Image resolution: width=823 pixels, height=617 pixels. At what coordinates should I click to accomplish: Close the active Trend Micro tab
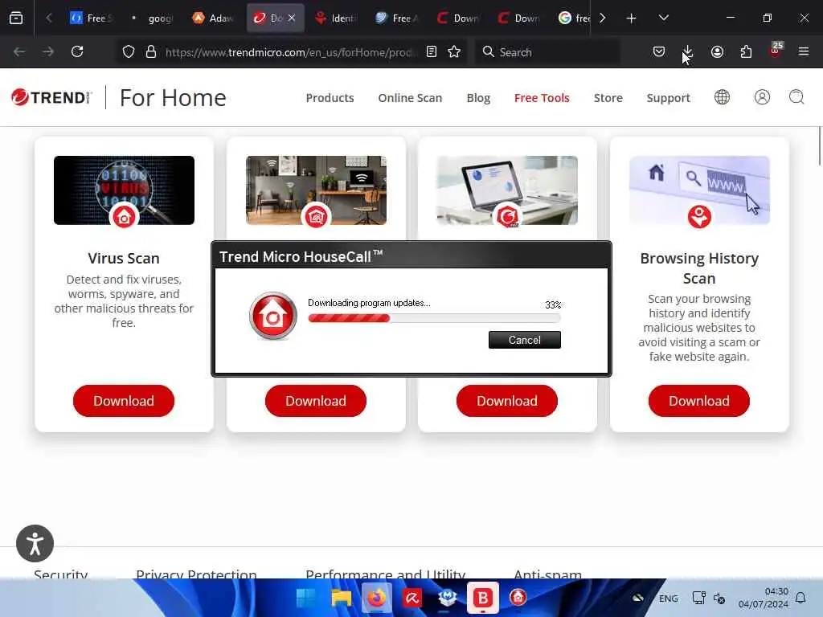(292, 18)
